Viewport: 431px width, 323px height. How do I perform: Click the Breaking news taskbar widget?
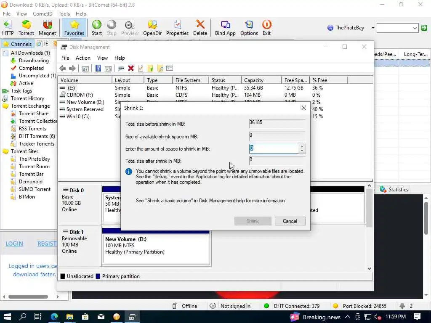click(x=315, y=317)
